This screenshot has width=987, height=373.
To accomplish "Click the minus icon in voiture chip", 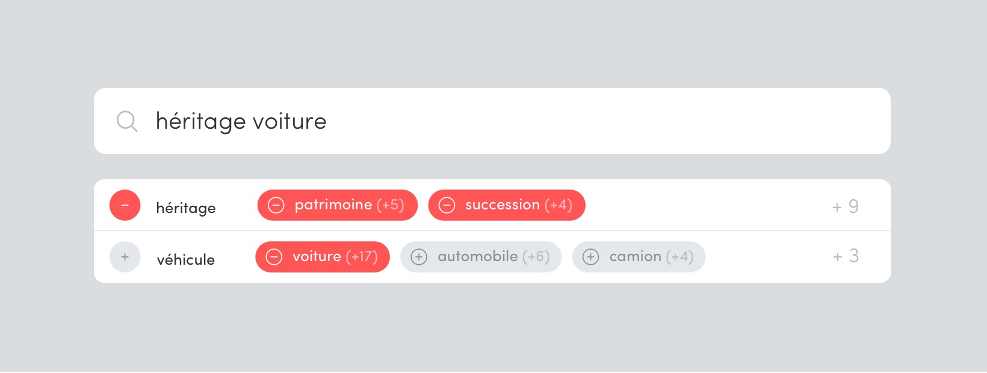I will pos(274,257).
